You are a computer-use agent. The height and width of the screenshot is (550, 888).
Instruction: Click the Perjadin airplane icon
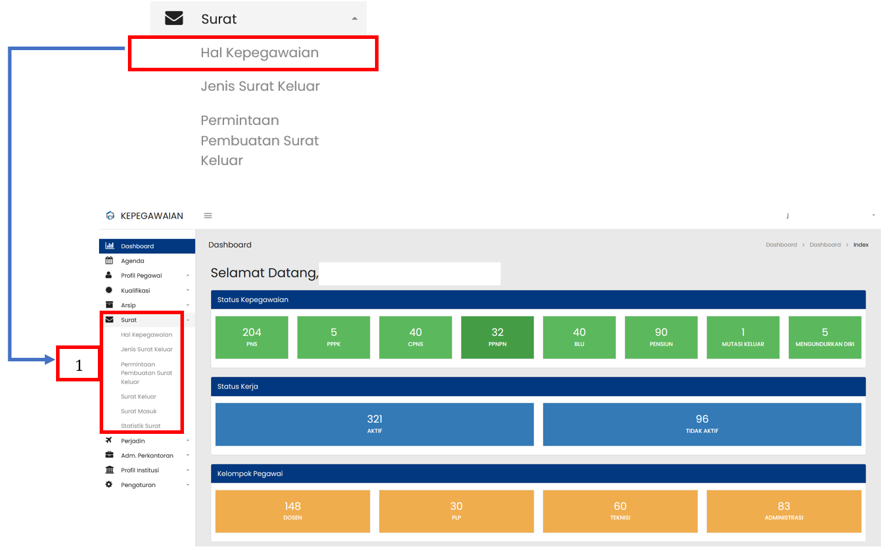tap(109, 440)
